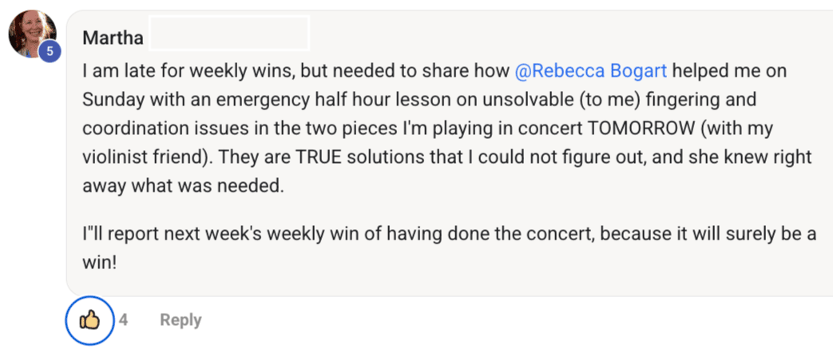The height and width of the screenshot is (349, 833).
Task: Click the sentence starting "I"ll report next week's"
Action: (240, 234)
